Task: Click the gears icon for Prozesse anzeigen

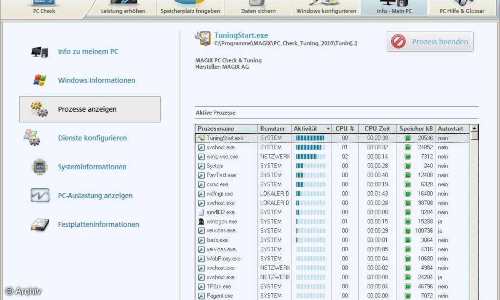Action: click(x=39, y=109)
